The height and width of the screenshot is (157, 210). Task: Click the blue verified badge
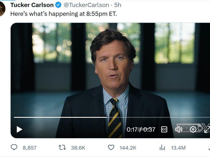pyautogui.click(x=58, y=5)
